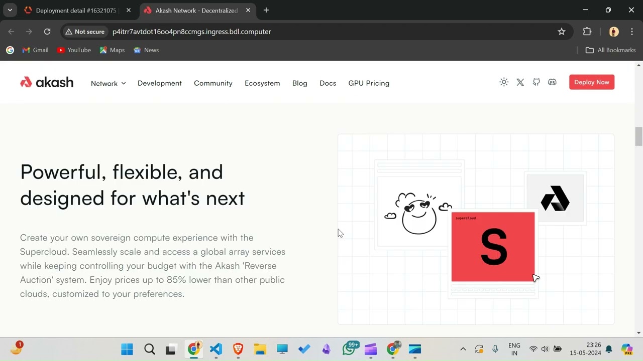Open a new browser tab
Image resolution: width=643 pixels, height=361 pixels.
pyautogui.click(x=266, y=10)
